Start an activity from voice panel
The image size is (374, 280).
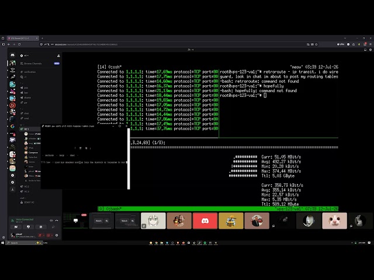41,227
